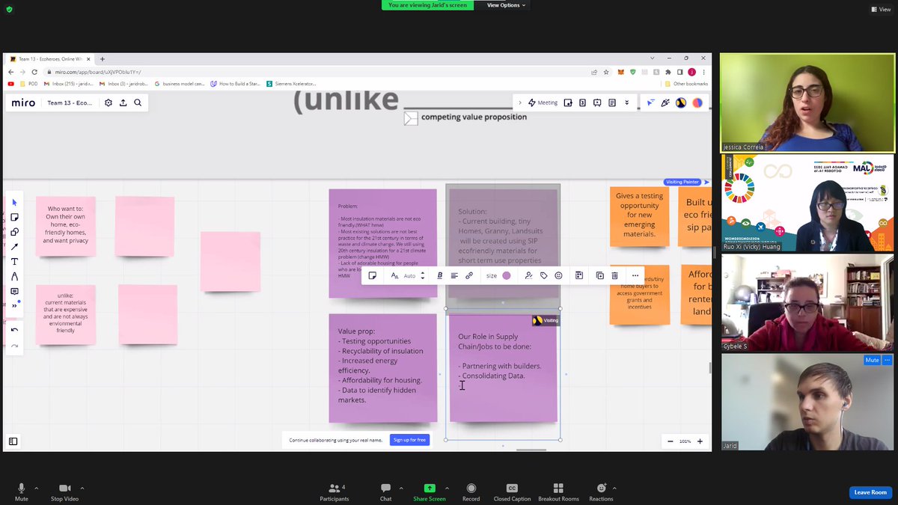Zoom out the board with minus button
This screenshot has width=898, height=505.
tap(670, 441)
